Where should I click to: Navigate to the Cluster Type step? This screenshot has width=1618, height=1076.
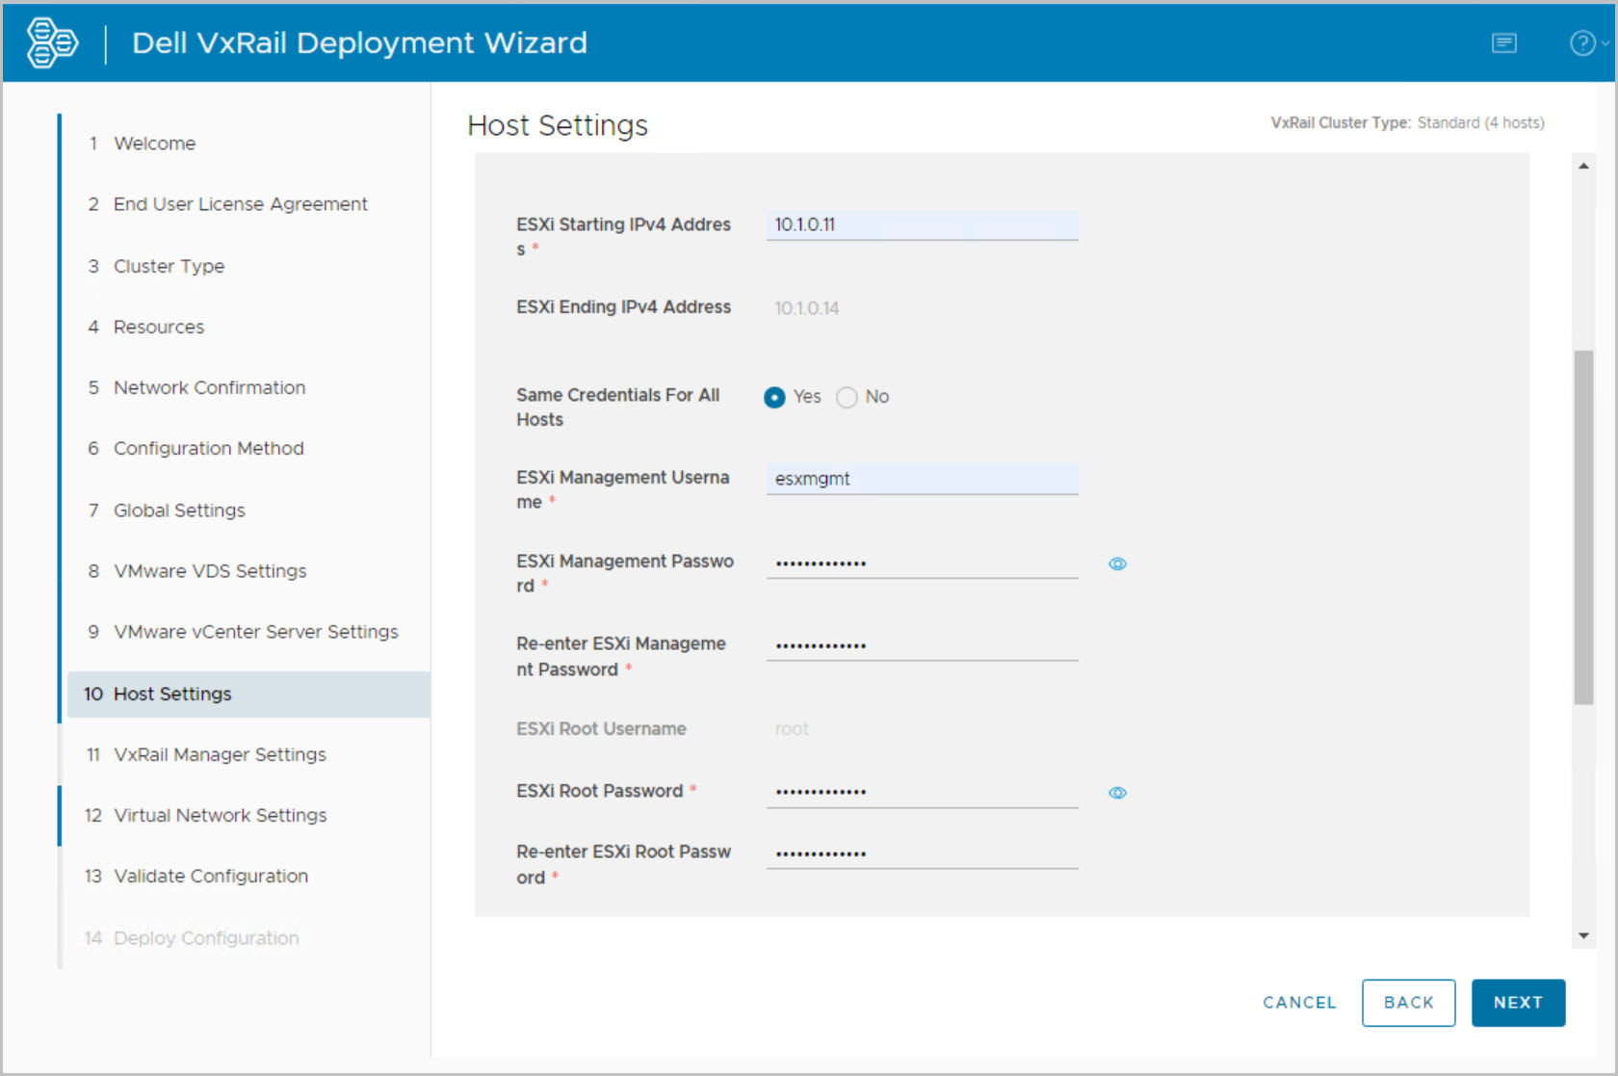click(169, 266)
